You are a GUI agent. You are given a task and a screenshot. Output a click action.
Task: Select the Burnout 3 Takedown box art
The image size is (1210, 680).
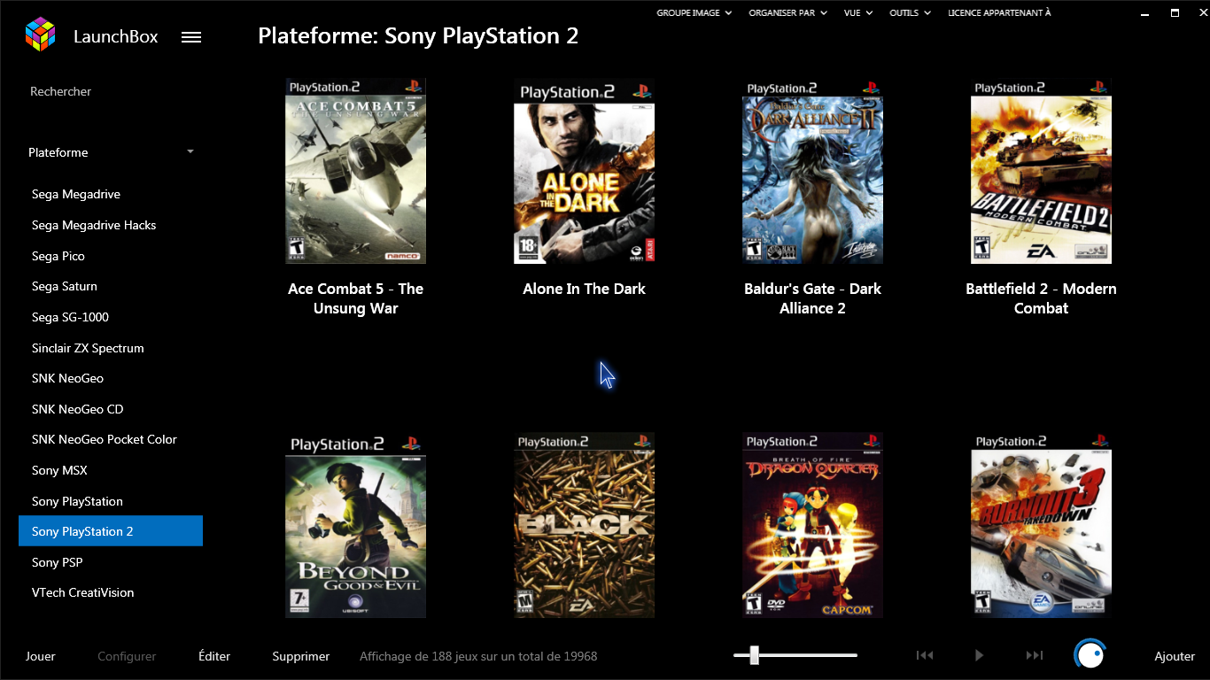(1041, 525)
